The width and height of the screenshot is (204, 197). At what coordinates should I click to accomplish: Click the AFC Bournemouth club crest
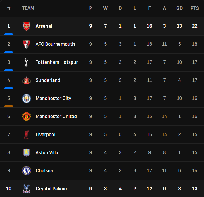(26, 44)
